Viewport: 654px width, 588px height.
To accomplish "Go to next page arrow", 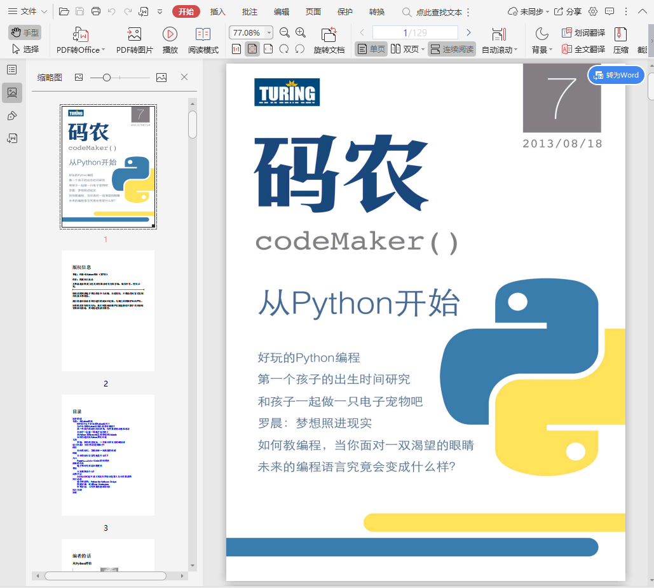I will point(468,32).
